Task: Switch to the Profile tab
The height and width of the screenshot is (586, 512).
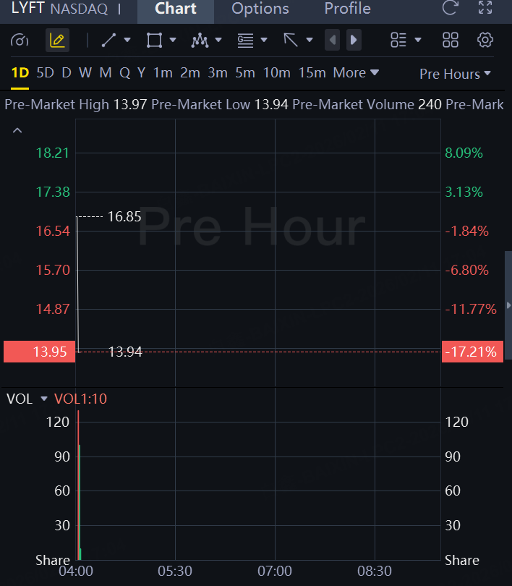Action: click(347, 9)
